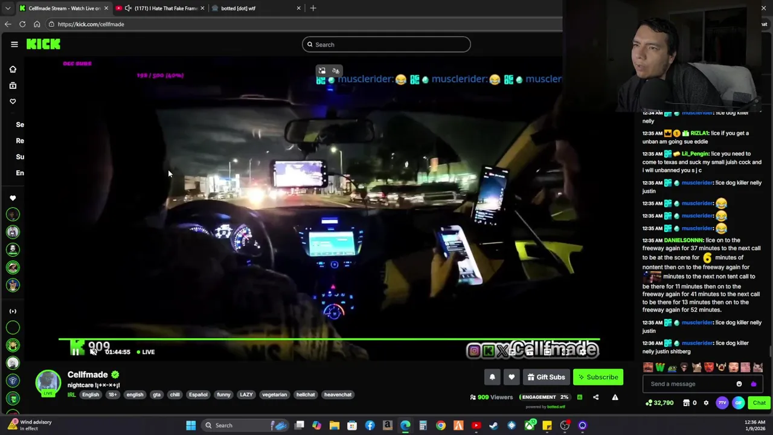This screenshot has width=773, height=435.
Task: Open the chat shop icon showing 0
Action: (x=690, y=403)
